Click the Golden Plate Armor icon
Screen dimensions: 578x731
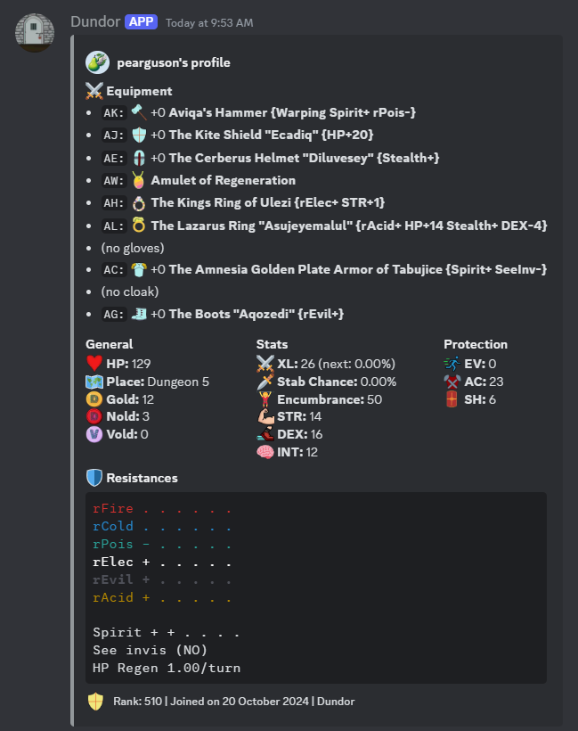[x=139, y=269]
